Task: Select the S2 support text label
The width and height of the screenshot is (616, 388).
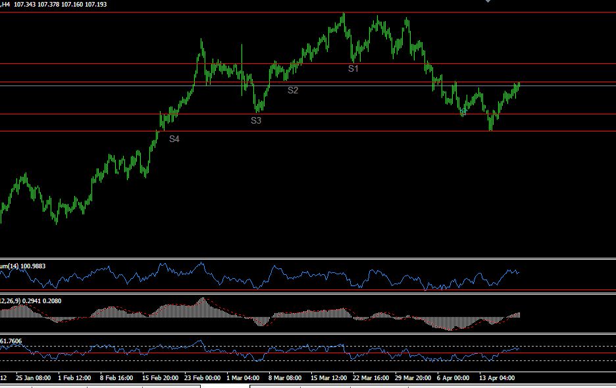Action: [293, 90]
